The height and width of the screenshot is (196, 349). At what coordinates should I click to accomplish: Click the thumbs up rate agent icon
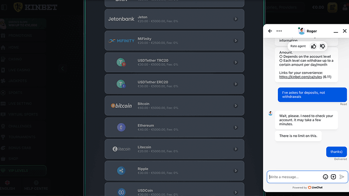click(314, 46)
